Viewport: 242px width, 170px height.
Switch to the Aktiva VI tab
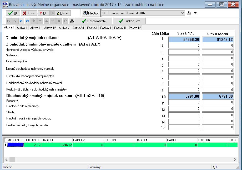(x=78, y=28)
